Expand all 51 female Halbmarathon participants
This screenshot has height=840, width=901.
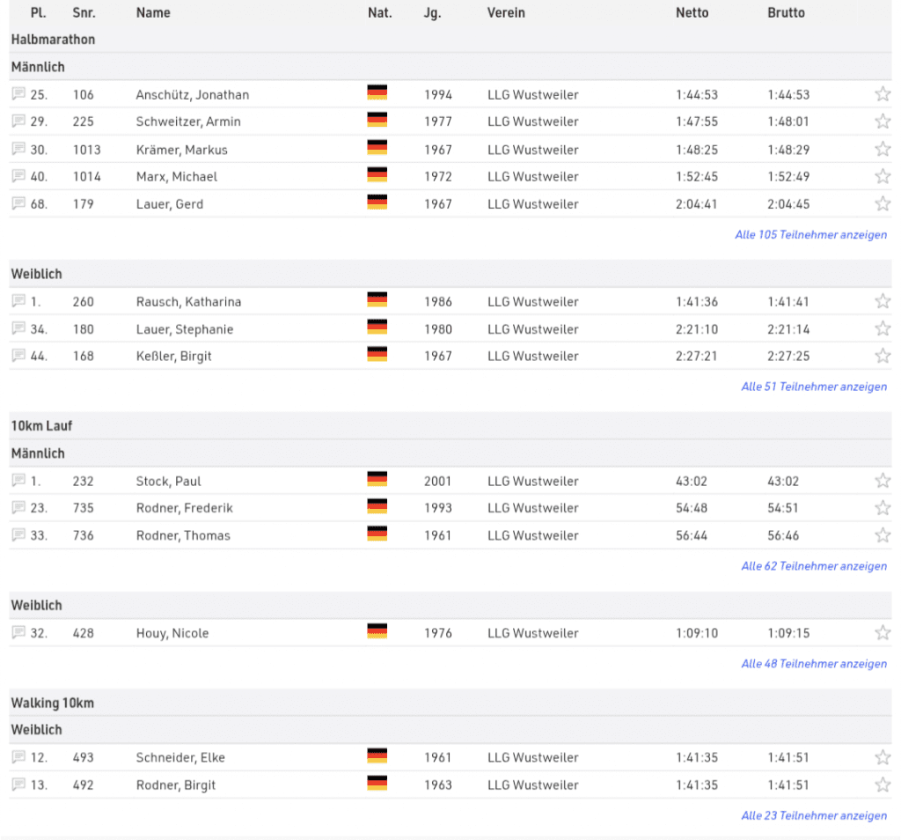pos(813,387)
